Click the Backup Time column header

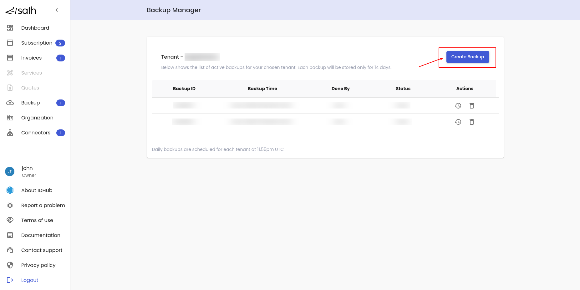pyautogui.click(x=262, y=89)
